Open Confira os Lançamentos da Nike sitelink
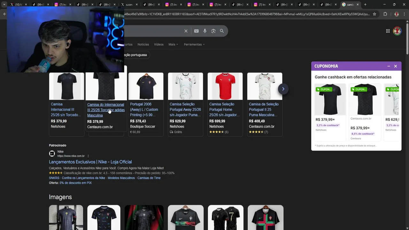409x230 pixels. click(83, 178)
